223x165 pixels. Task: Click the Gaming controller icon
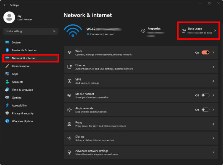tap(7, 98)
